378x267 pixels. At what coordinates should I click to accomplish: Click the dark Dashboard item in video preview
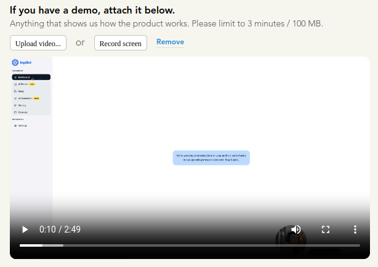[x=31, y=77]
